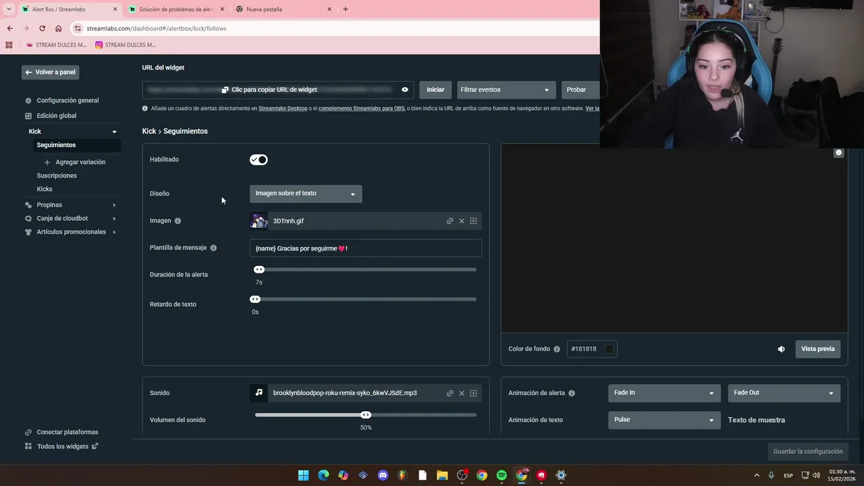Click the Color de fondo info icon

click(557, 349)
